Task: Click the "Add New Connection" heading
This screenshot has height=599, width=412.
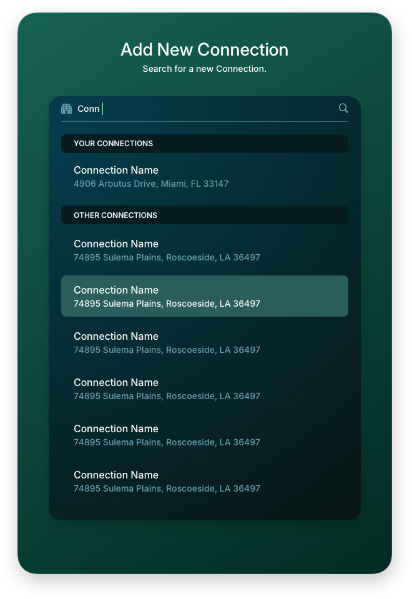Action: 205,50
